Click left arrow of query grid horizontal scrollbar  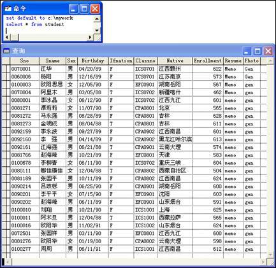[8, 262]
